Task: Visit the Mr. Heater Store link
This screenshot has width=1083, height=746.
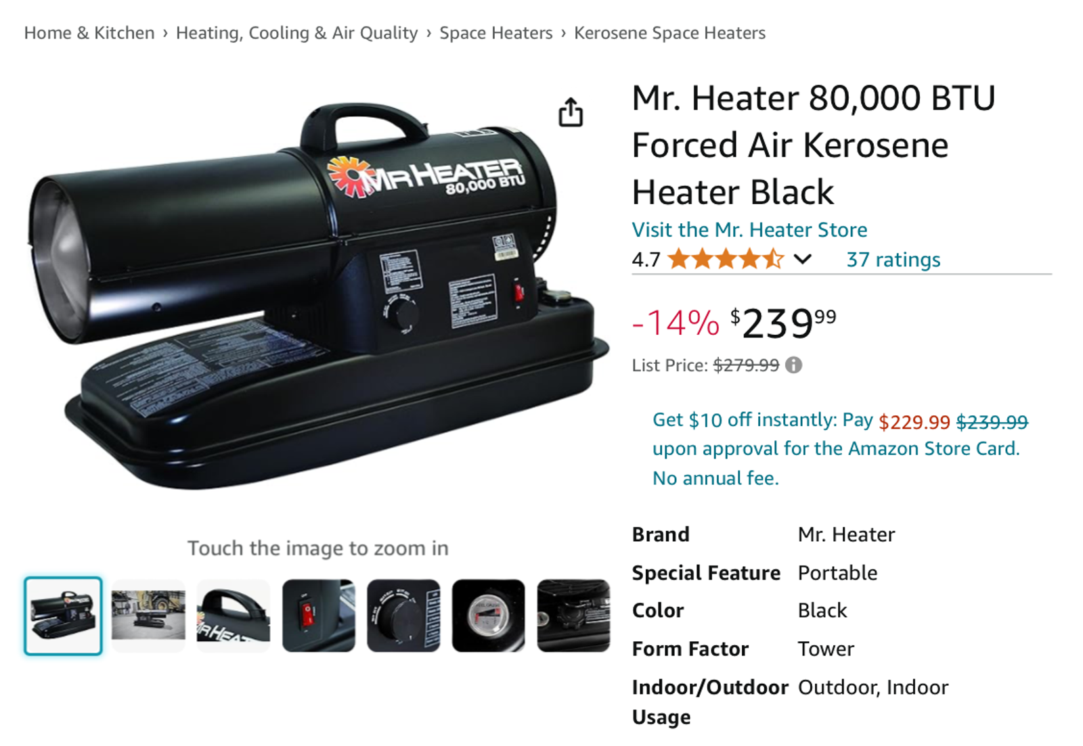Action: coord(749,230)
